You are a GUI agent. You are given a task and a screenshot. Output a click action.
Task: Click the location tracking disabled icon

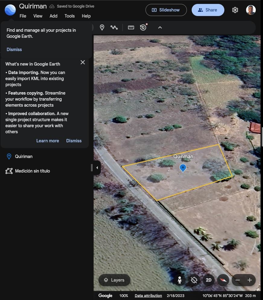(194, 280)
